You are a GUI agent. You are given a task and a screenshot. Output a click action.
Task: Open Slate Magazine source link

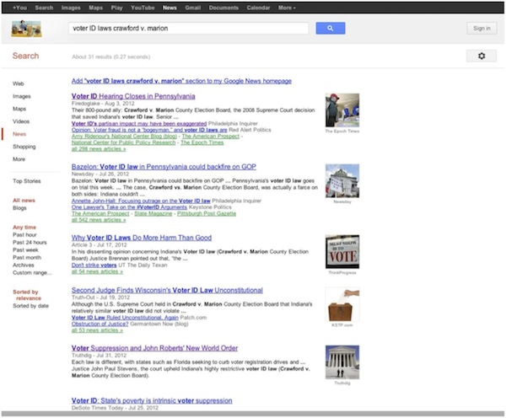pyautogui.click(x=153, y=213)
